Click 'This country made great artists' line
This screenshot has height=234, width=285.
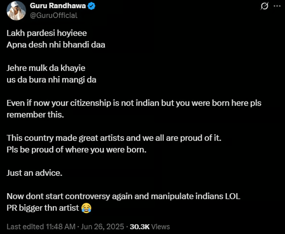point(114,138)
